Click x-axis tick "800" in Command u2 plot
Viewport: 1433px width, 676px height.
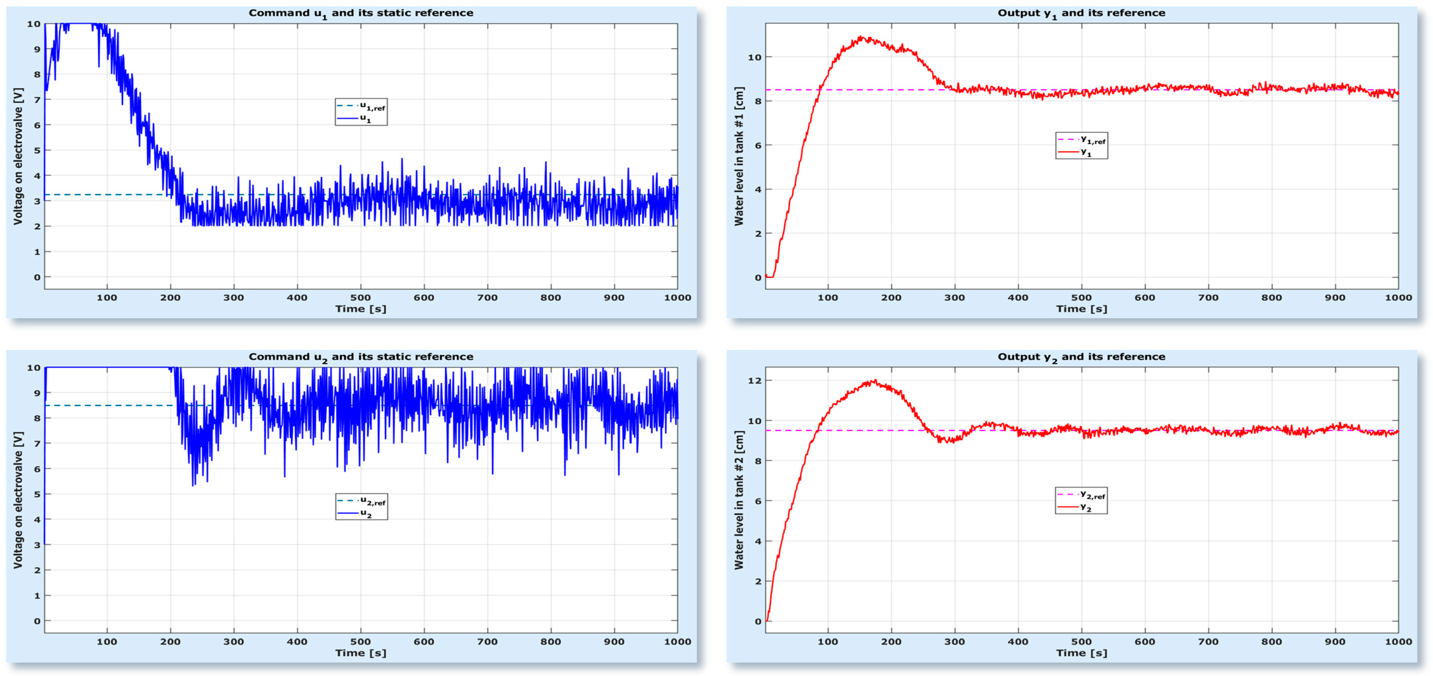point(551,642)
